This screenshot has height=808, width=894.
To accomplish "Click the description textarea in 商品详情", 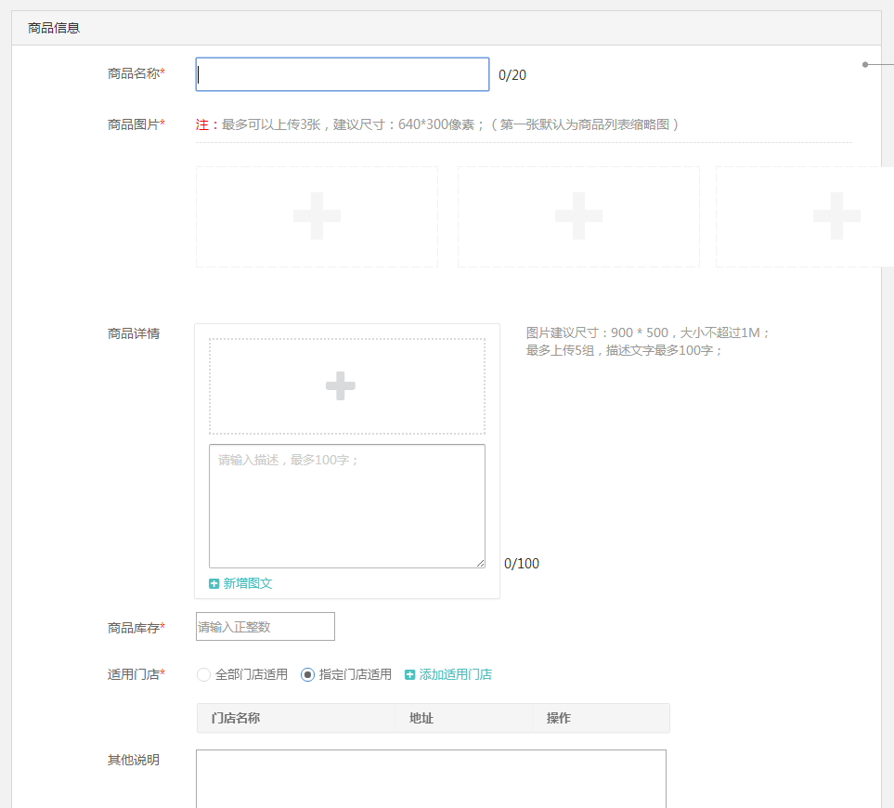I will coord(346,505).
